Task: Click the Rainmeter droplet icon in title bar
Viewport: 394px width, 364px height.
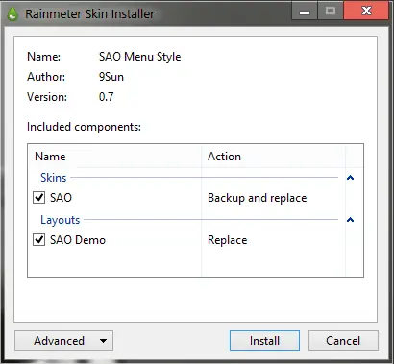Action: click(x=12, y=14)
